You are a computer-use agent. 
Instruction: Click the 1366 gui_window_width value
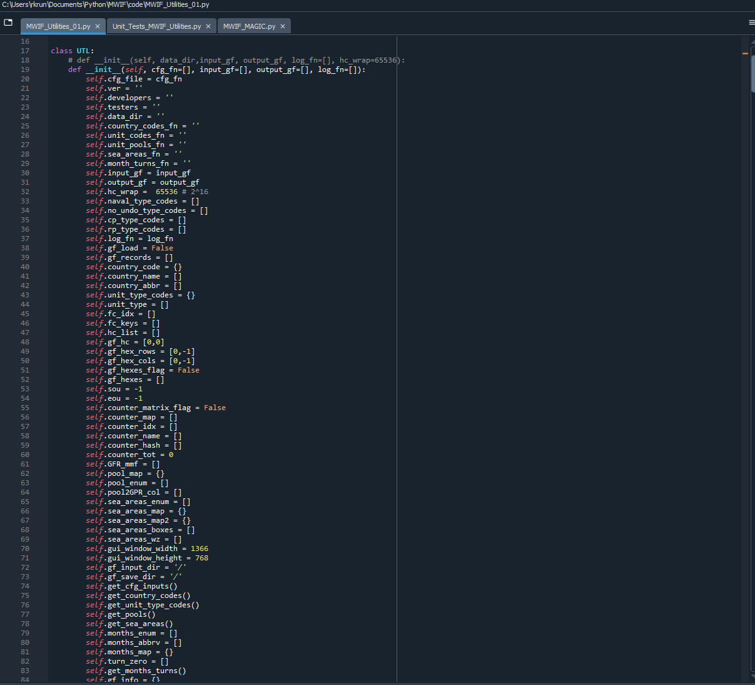[x=200, y=549]
